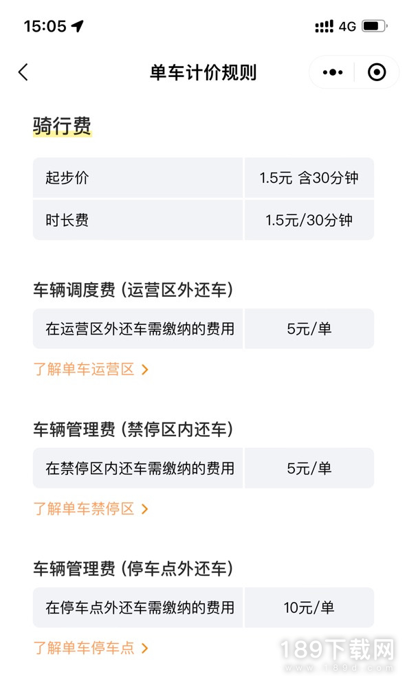Tap the battery icon in status bar

coord(374,26)
